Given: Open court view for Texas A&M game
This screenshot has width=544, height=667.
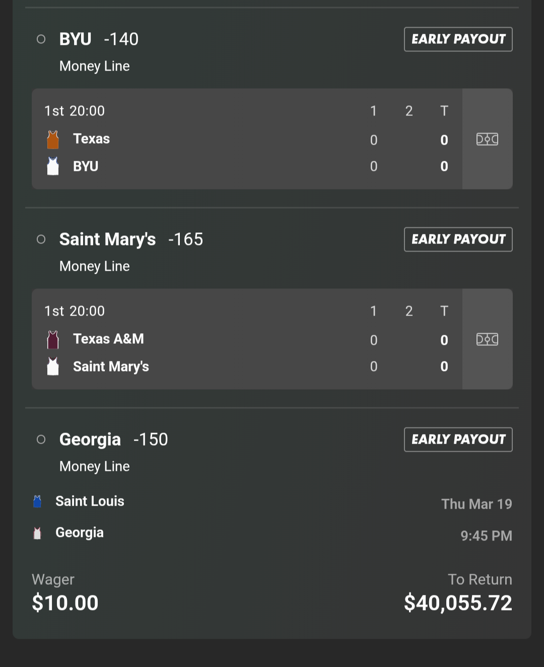Looking at the screenshot, I should pos(487,339).
